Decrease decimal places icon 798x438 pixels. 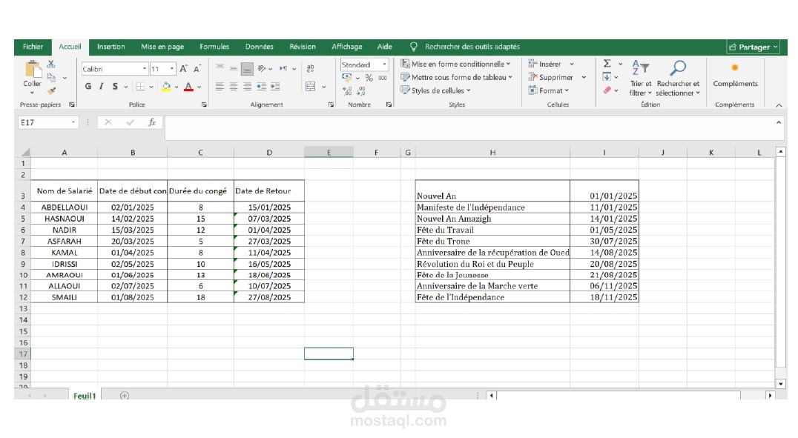(x=361, y=91)
